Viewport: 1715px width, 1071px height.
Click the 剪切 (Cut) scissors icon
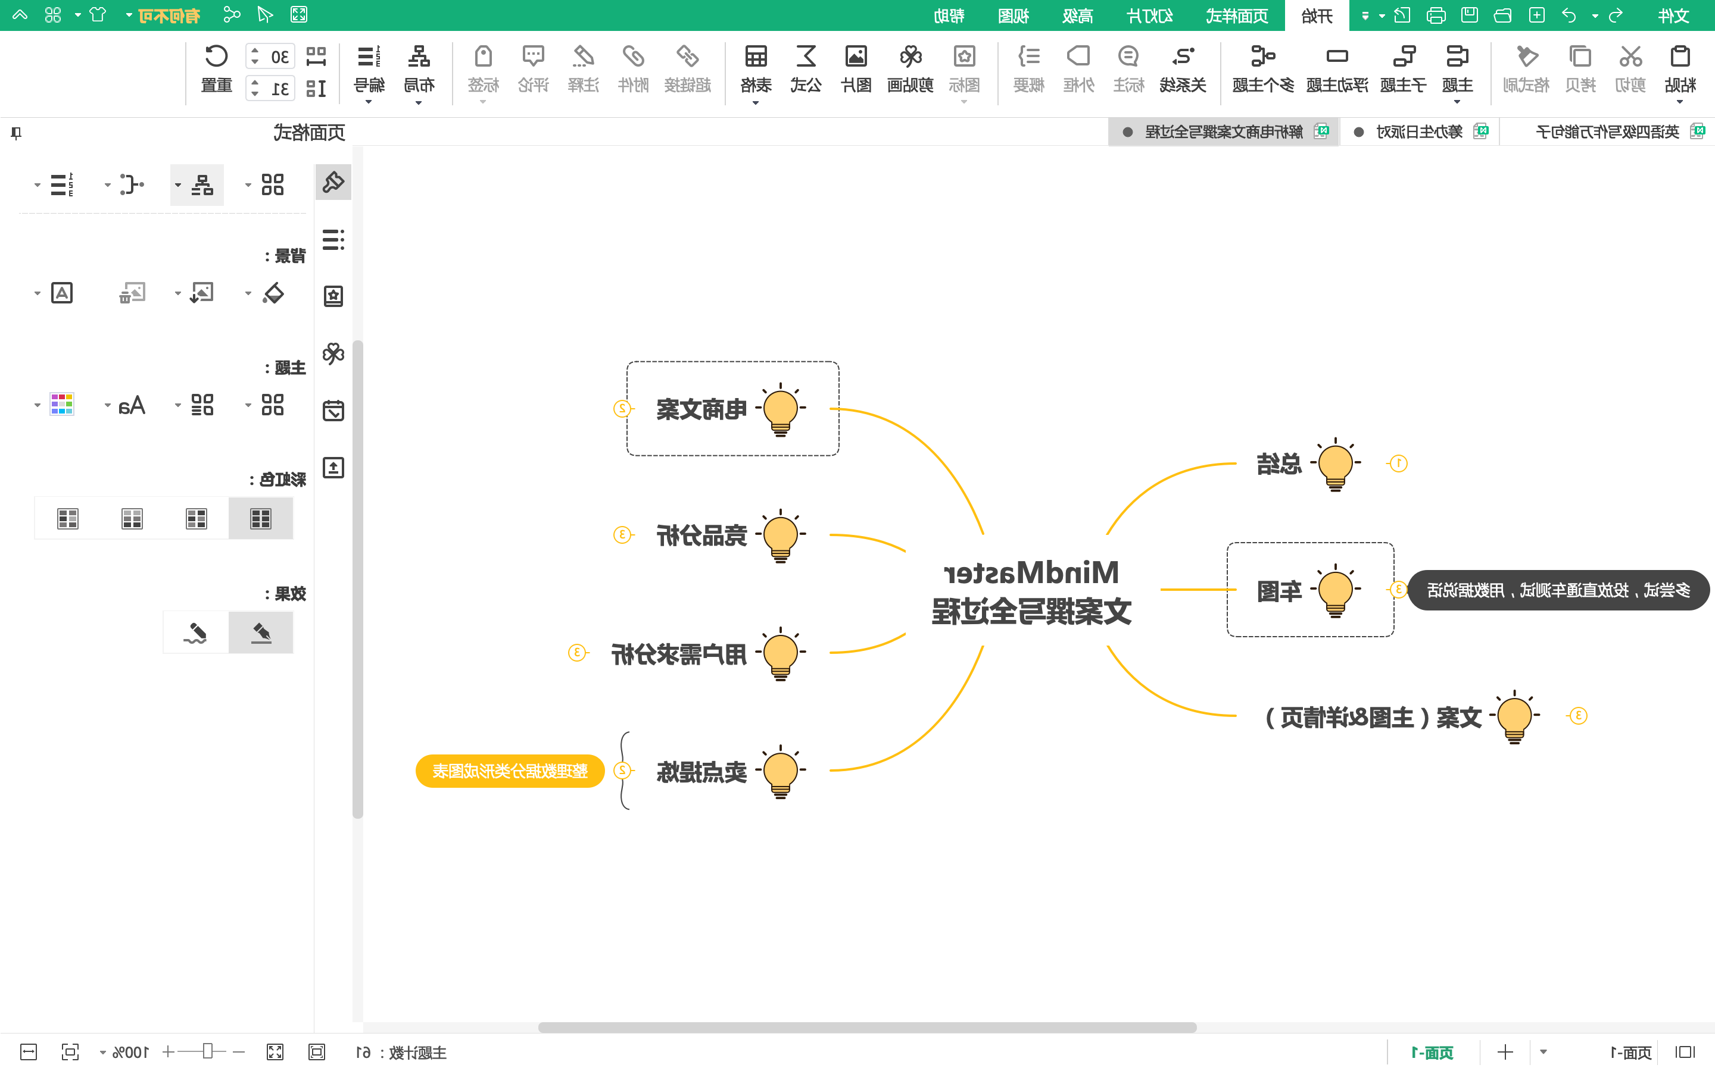coord(1630,57)
